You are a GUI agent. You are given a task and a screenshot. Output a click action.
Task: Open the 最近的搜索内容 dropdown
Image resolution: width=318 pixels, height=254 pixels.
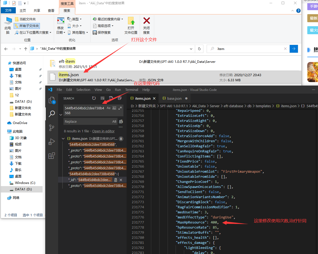108,19
